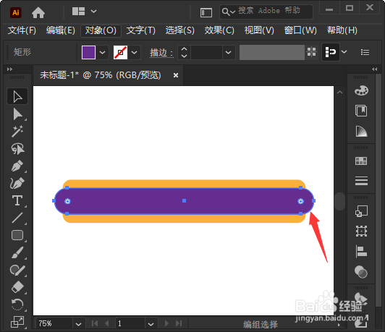Open the Swatches panel icon

[361, 161]
